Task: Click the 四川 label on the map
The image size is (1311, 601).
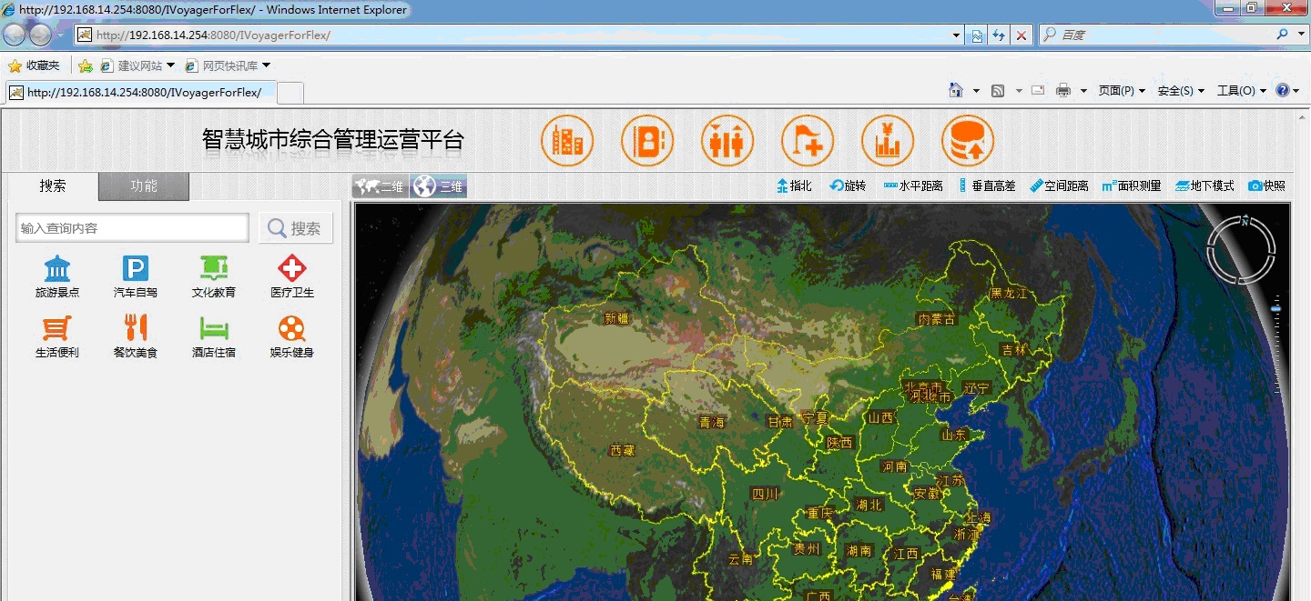Action: click(765, 494)
